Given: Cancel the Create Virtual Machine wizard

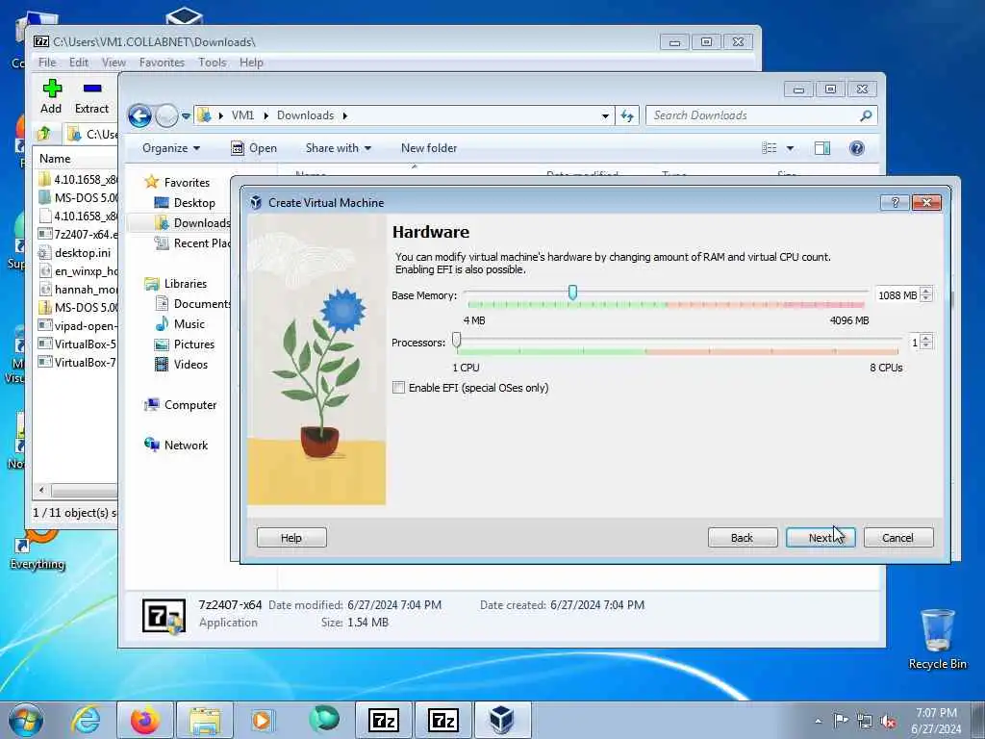Looking at the screenshot, I should tap(897, 537).
